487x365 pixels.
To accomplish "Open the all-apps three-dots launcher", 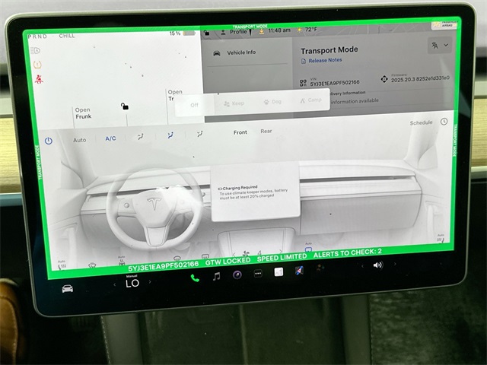I will click(x=258, y=274).
